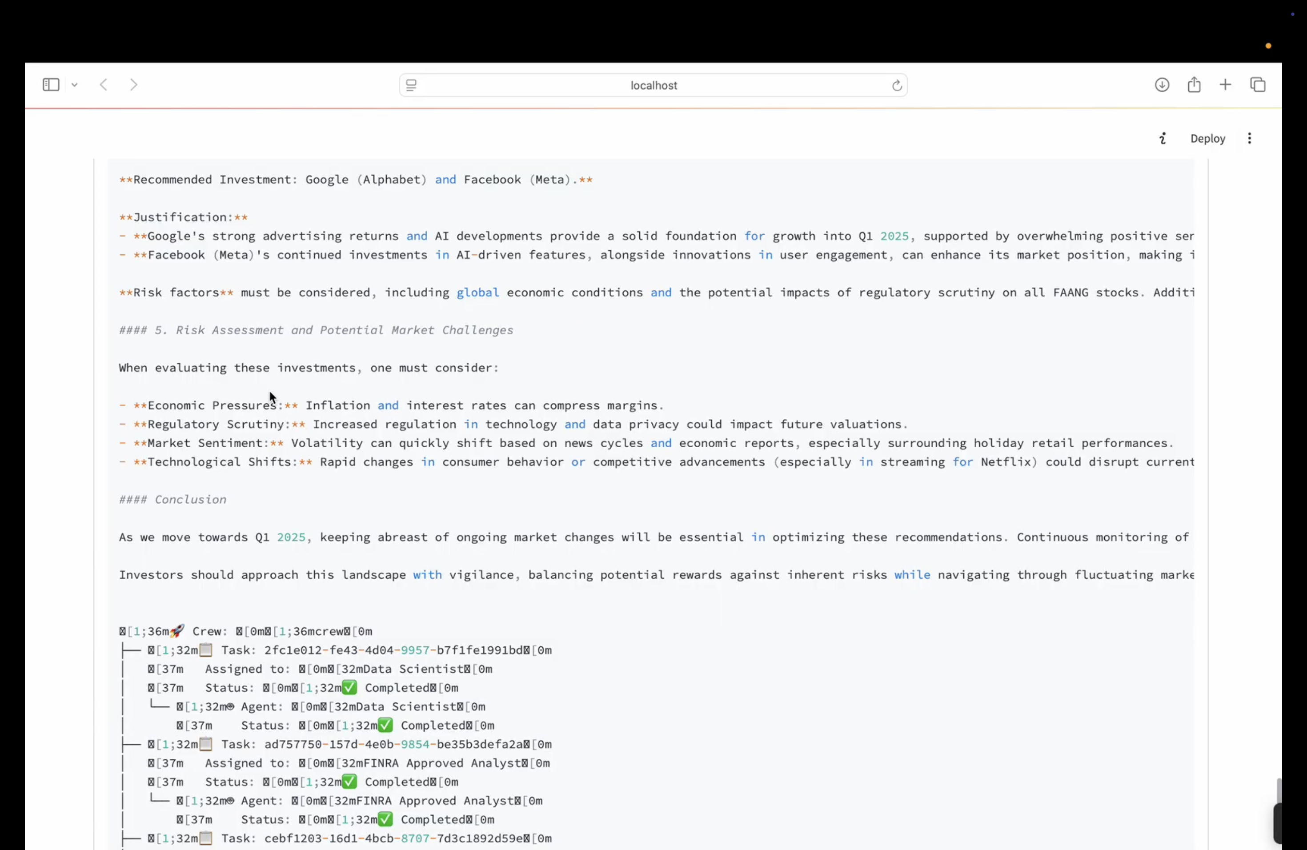Open the Share icon
The height and width of the screenshot is (850, 1307).
(1193, 84)
